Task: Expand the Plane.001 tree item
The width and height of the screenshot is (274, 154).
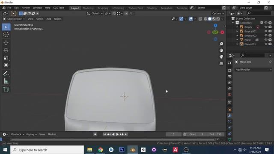Action: [237, 44]
